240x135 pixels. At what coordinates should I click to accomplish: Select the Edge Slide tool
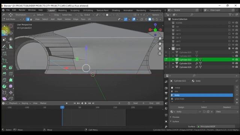coord(4,93)
